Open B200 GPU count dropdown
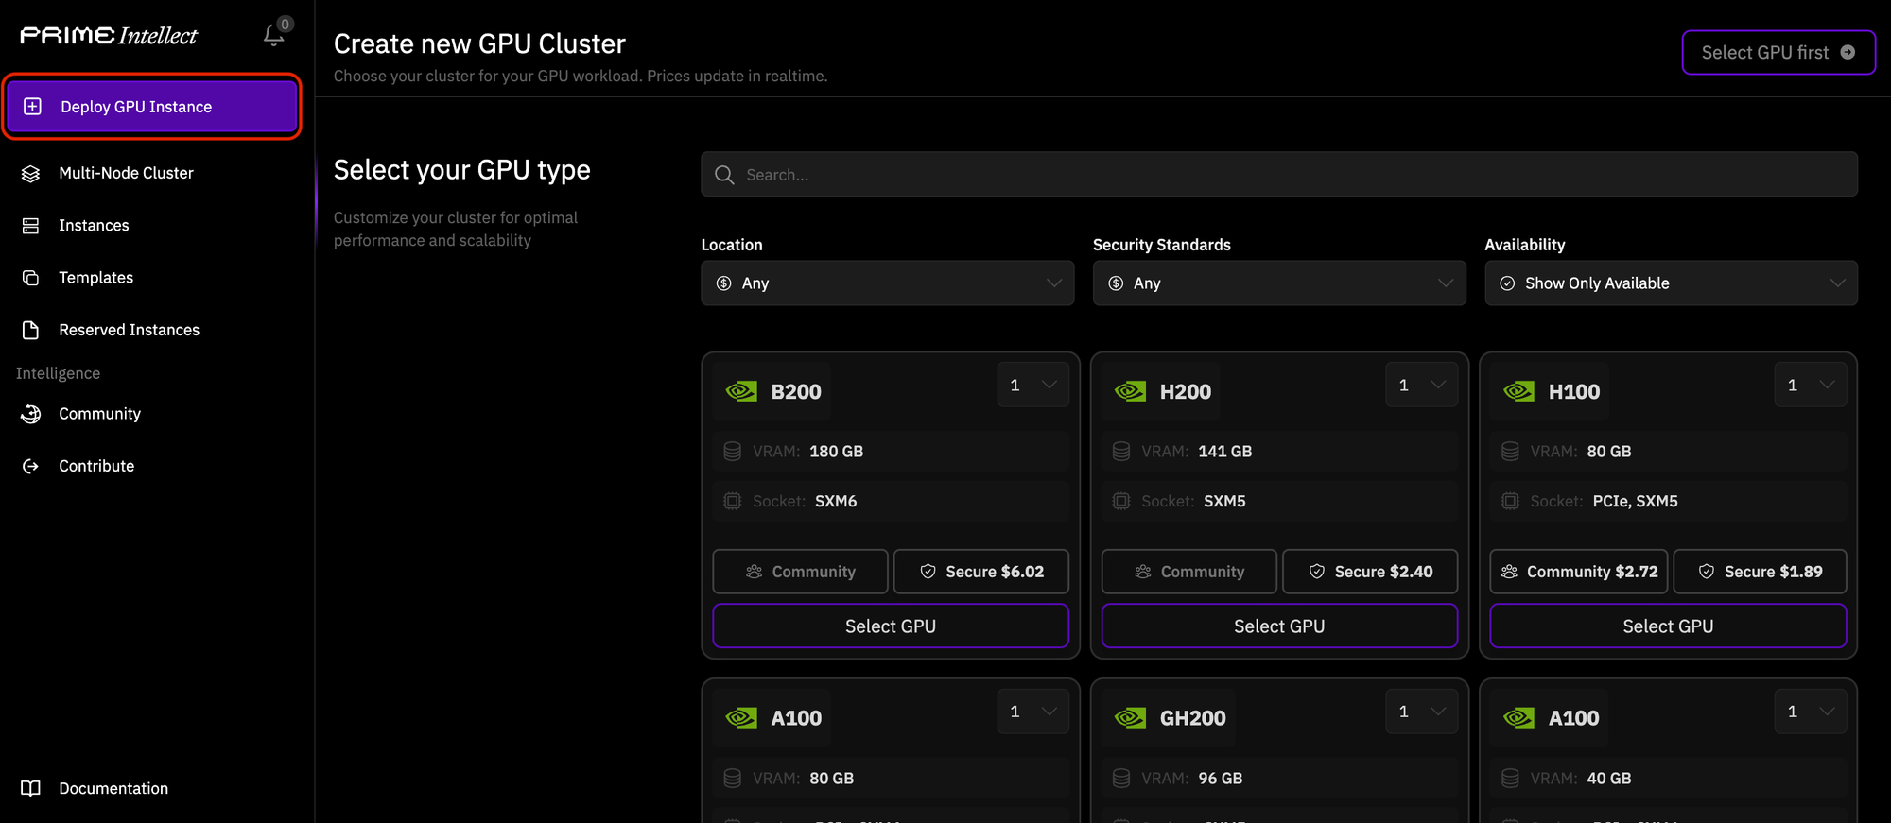 [1032, 385]
